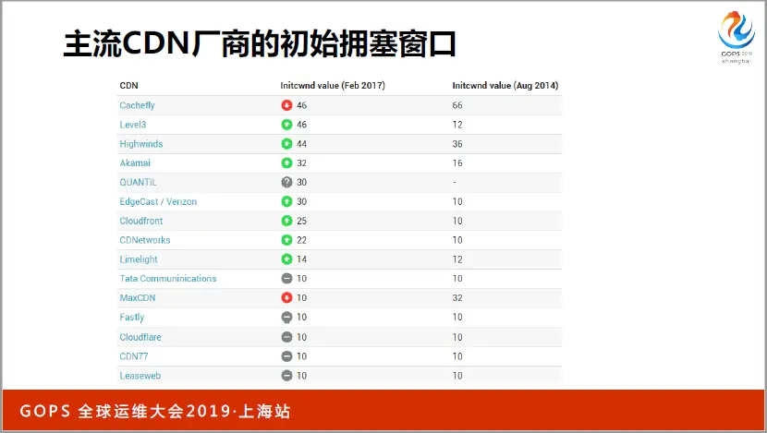767x433 pixels.
Task: Select the 2017 value 22 for CDNetworks
Action: (x=302, y=240)
